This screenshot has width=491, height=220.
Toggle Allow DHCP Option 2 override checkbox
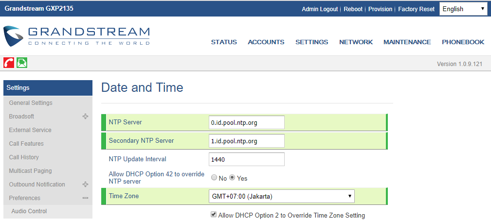214,214
